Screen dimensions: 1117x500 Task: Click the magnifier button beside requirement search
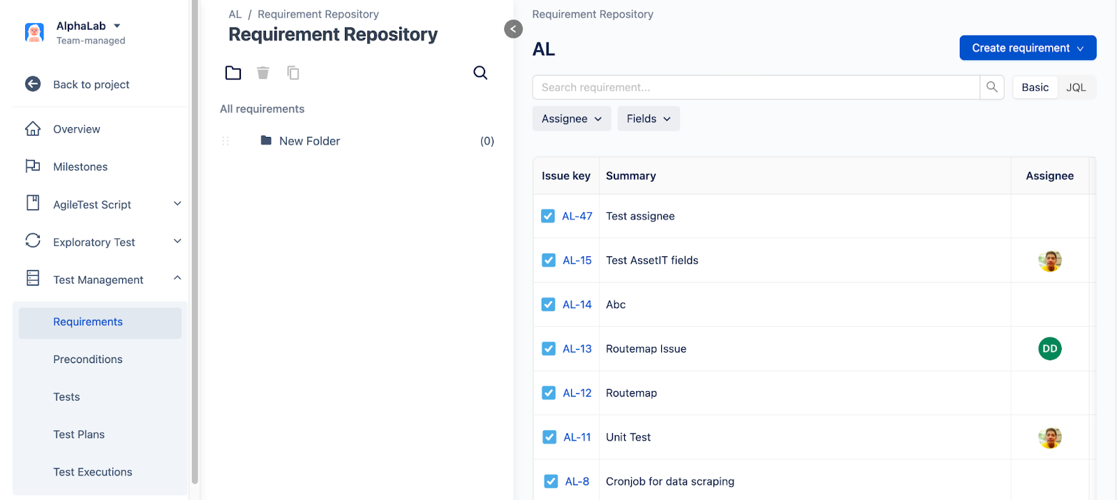(992, 87)
